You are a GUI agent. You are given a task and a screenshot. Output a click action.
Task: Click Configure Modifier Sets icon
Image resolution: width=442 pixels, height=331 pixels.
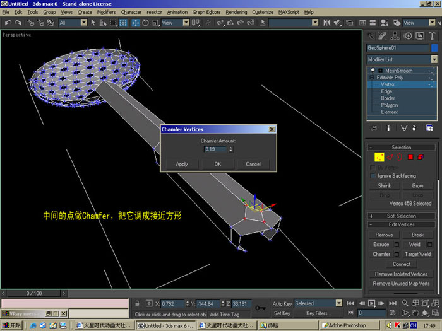click(429, 128)
